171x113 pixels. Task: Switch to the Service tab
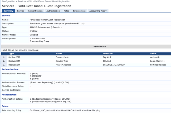[x=21, y=11]
